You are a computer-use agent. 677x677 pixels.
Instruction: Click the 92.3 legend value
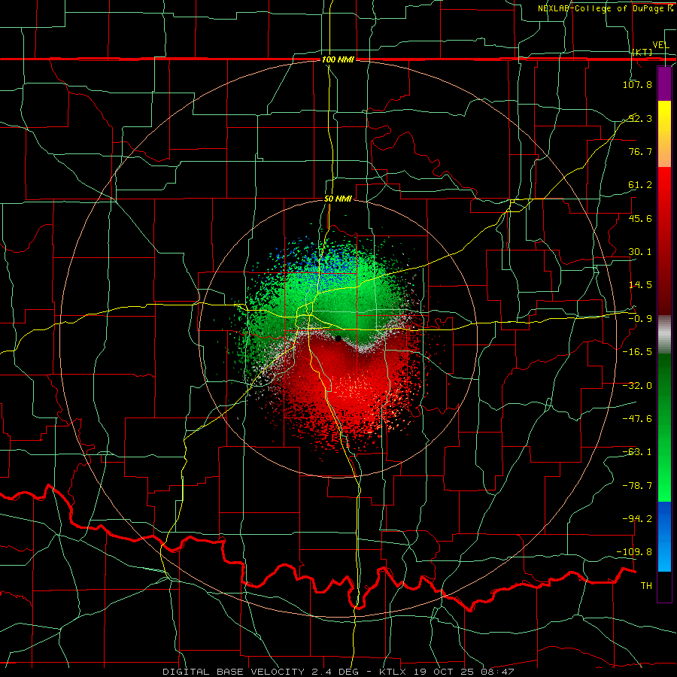tap(640, 118)
